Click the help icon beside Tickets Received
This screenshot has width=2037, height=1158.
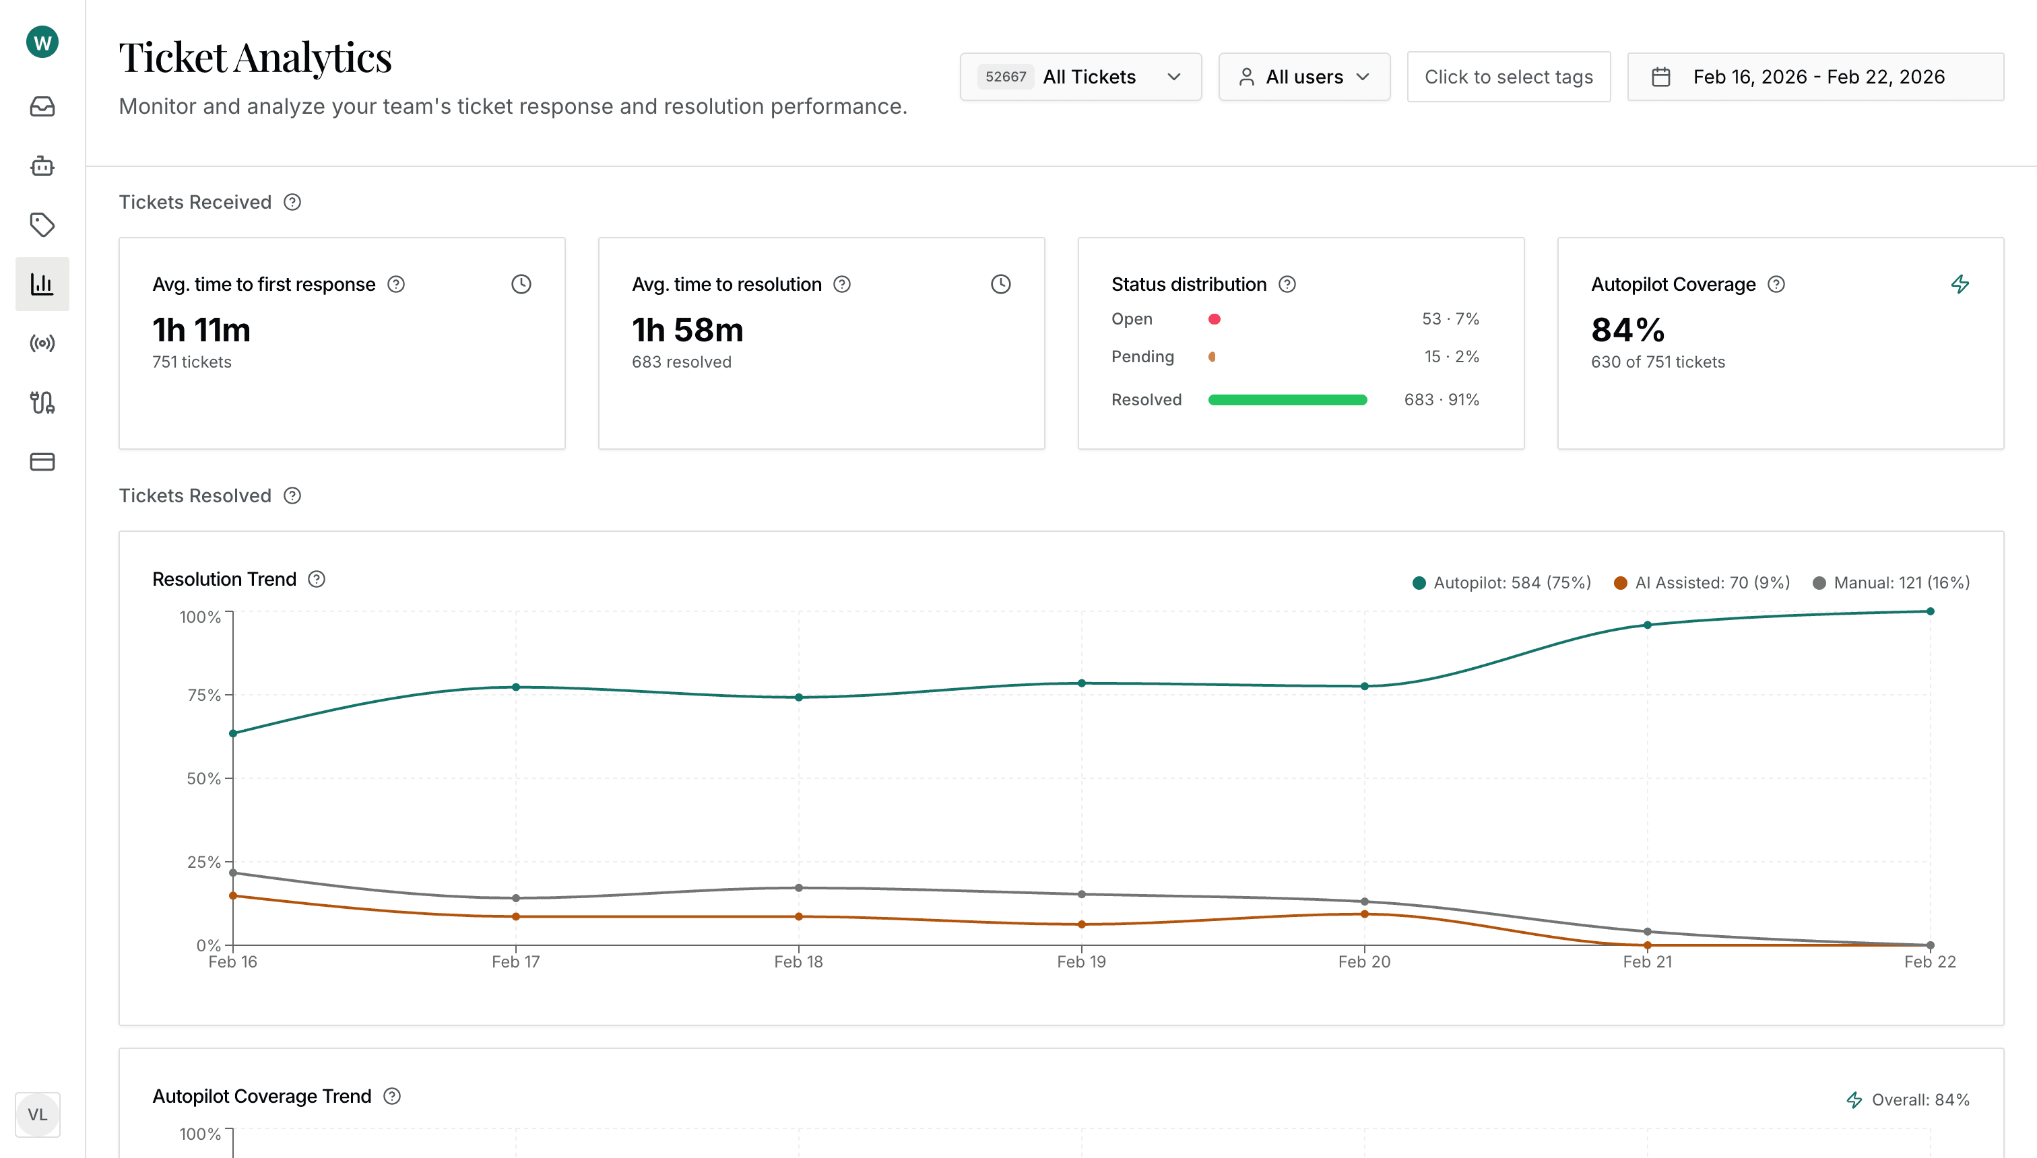(293, 202)
